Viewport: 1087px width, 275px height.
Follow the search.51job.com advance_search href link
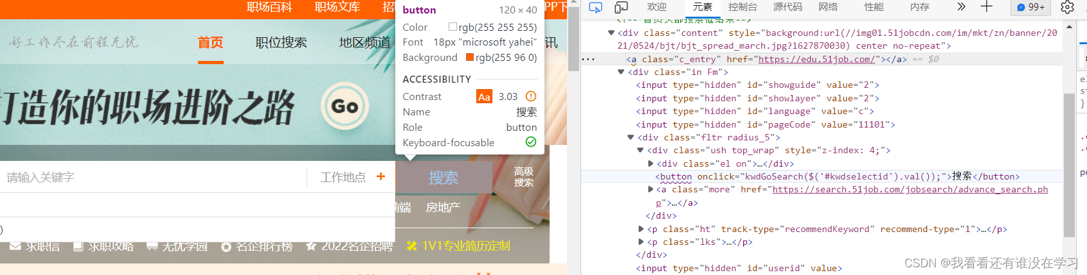tap(910, 190)
